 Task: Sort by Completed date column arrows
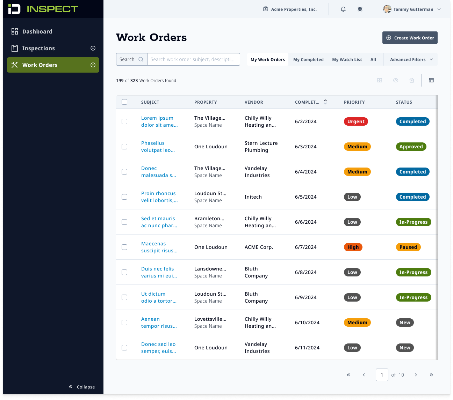tap(325, 102)
